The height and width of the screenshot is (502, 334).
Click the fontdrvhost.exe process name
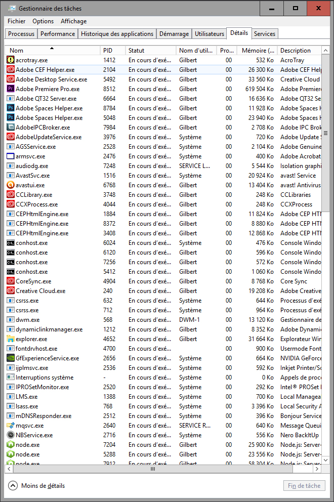click(x=36, y=348)
